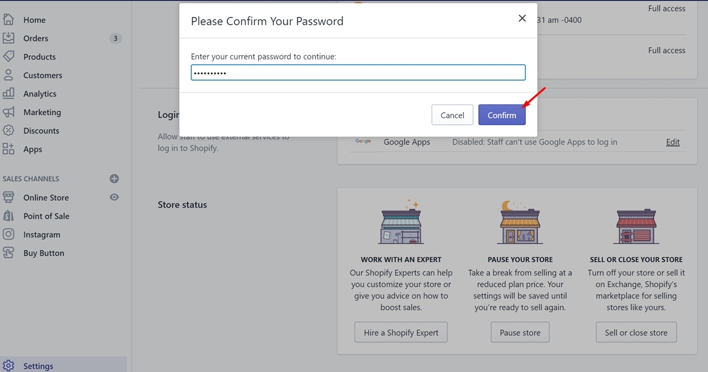Click the current password input field
The width and height of the screenshot is (708, 372).
tap(358, 73)
